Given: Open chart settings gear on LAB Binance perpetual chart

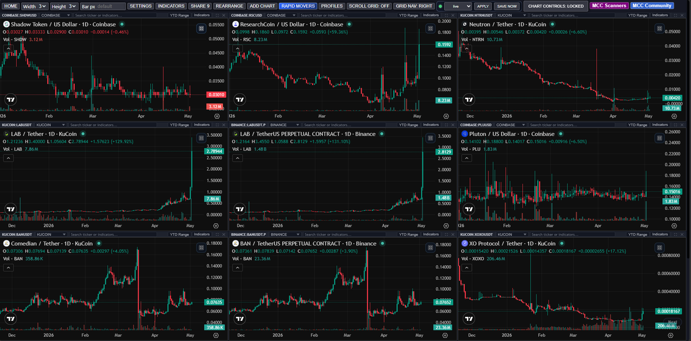Looking at the screenshot, I should [x=446, y=225].
